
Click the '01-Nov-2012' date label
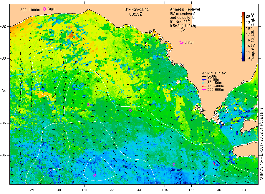tap(137, 9)
